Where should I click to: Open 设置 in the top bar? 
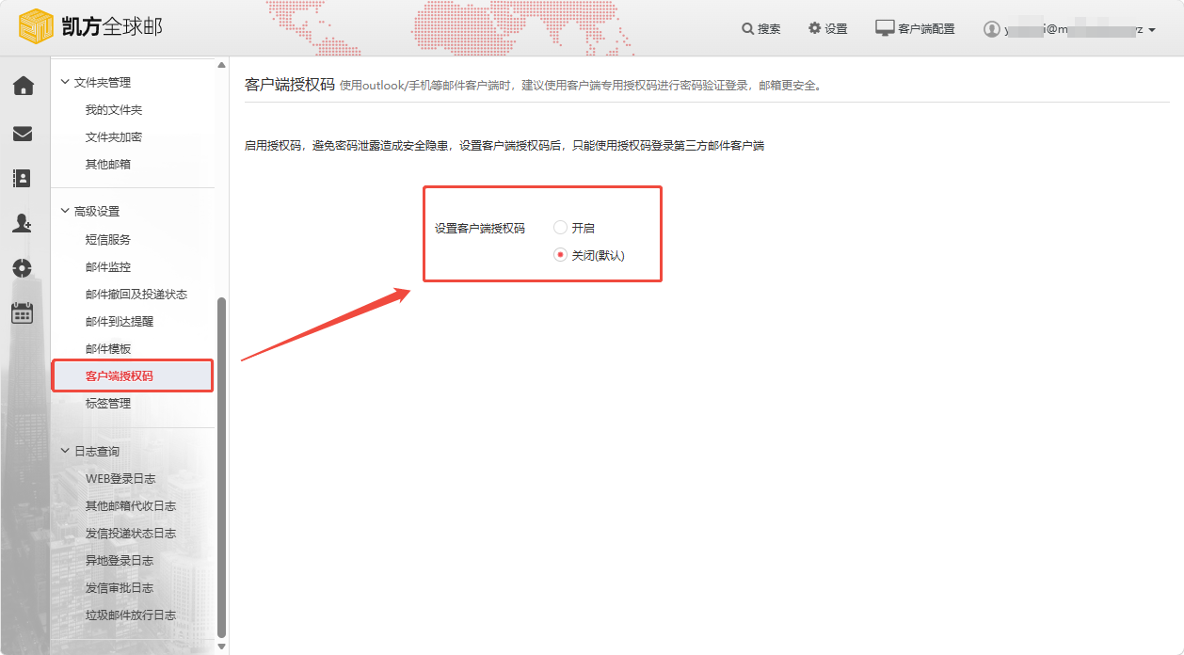(836, 29)
